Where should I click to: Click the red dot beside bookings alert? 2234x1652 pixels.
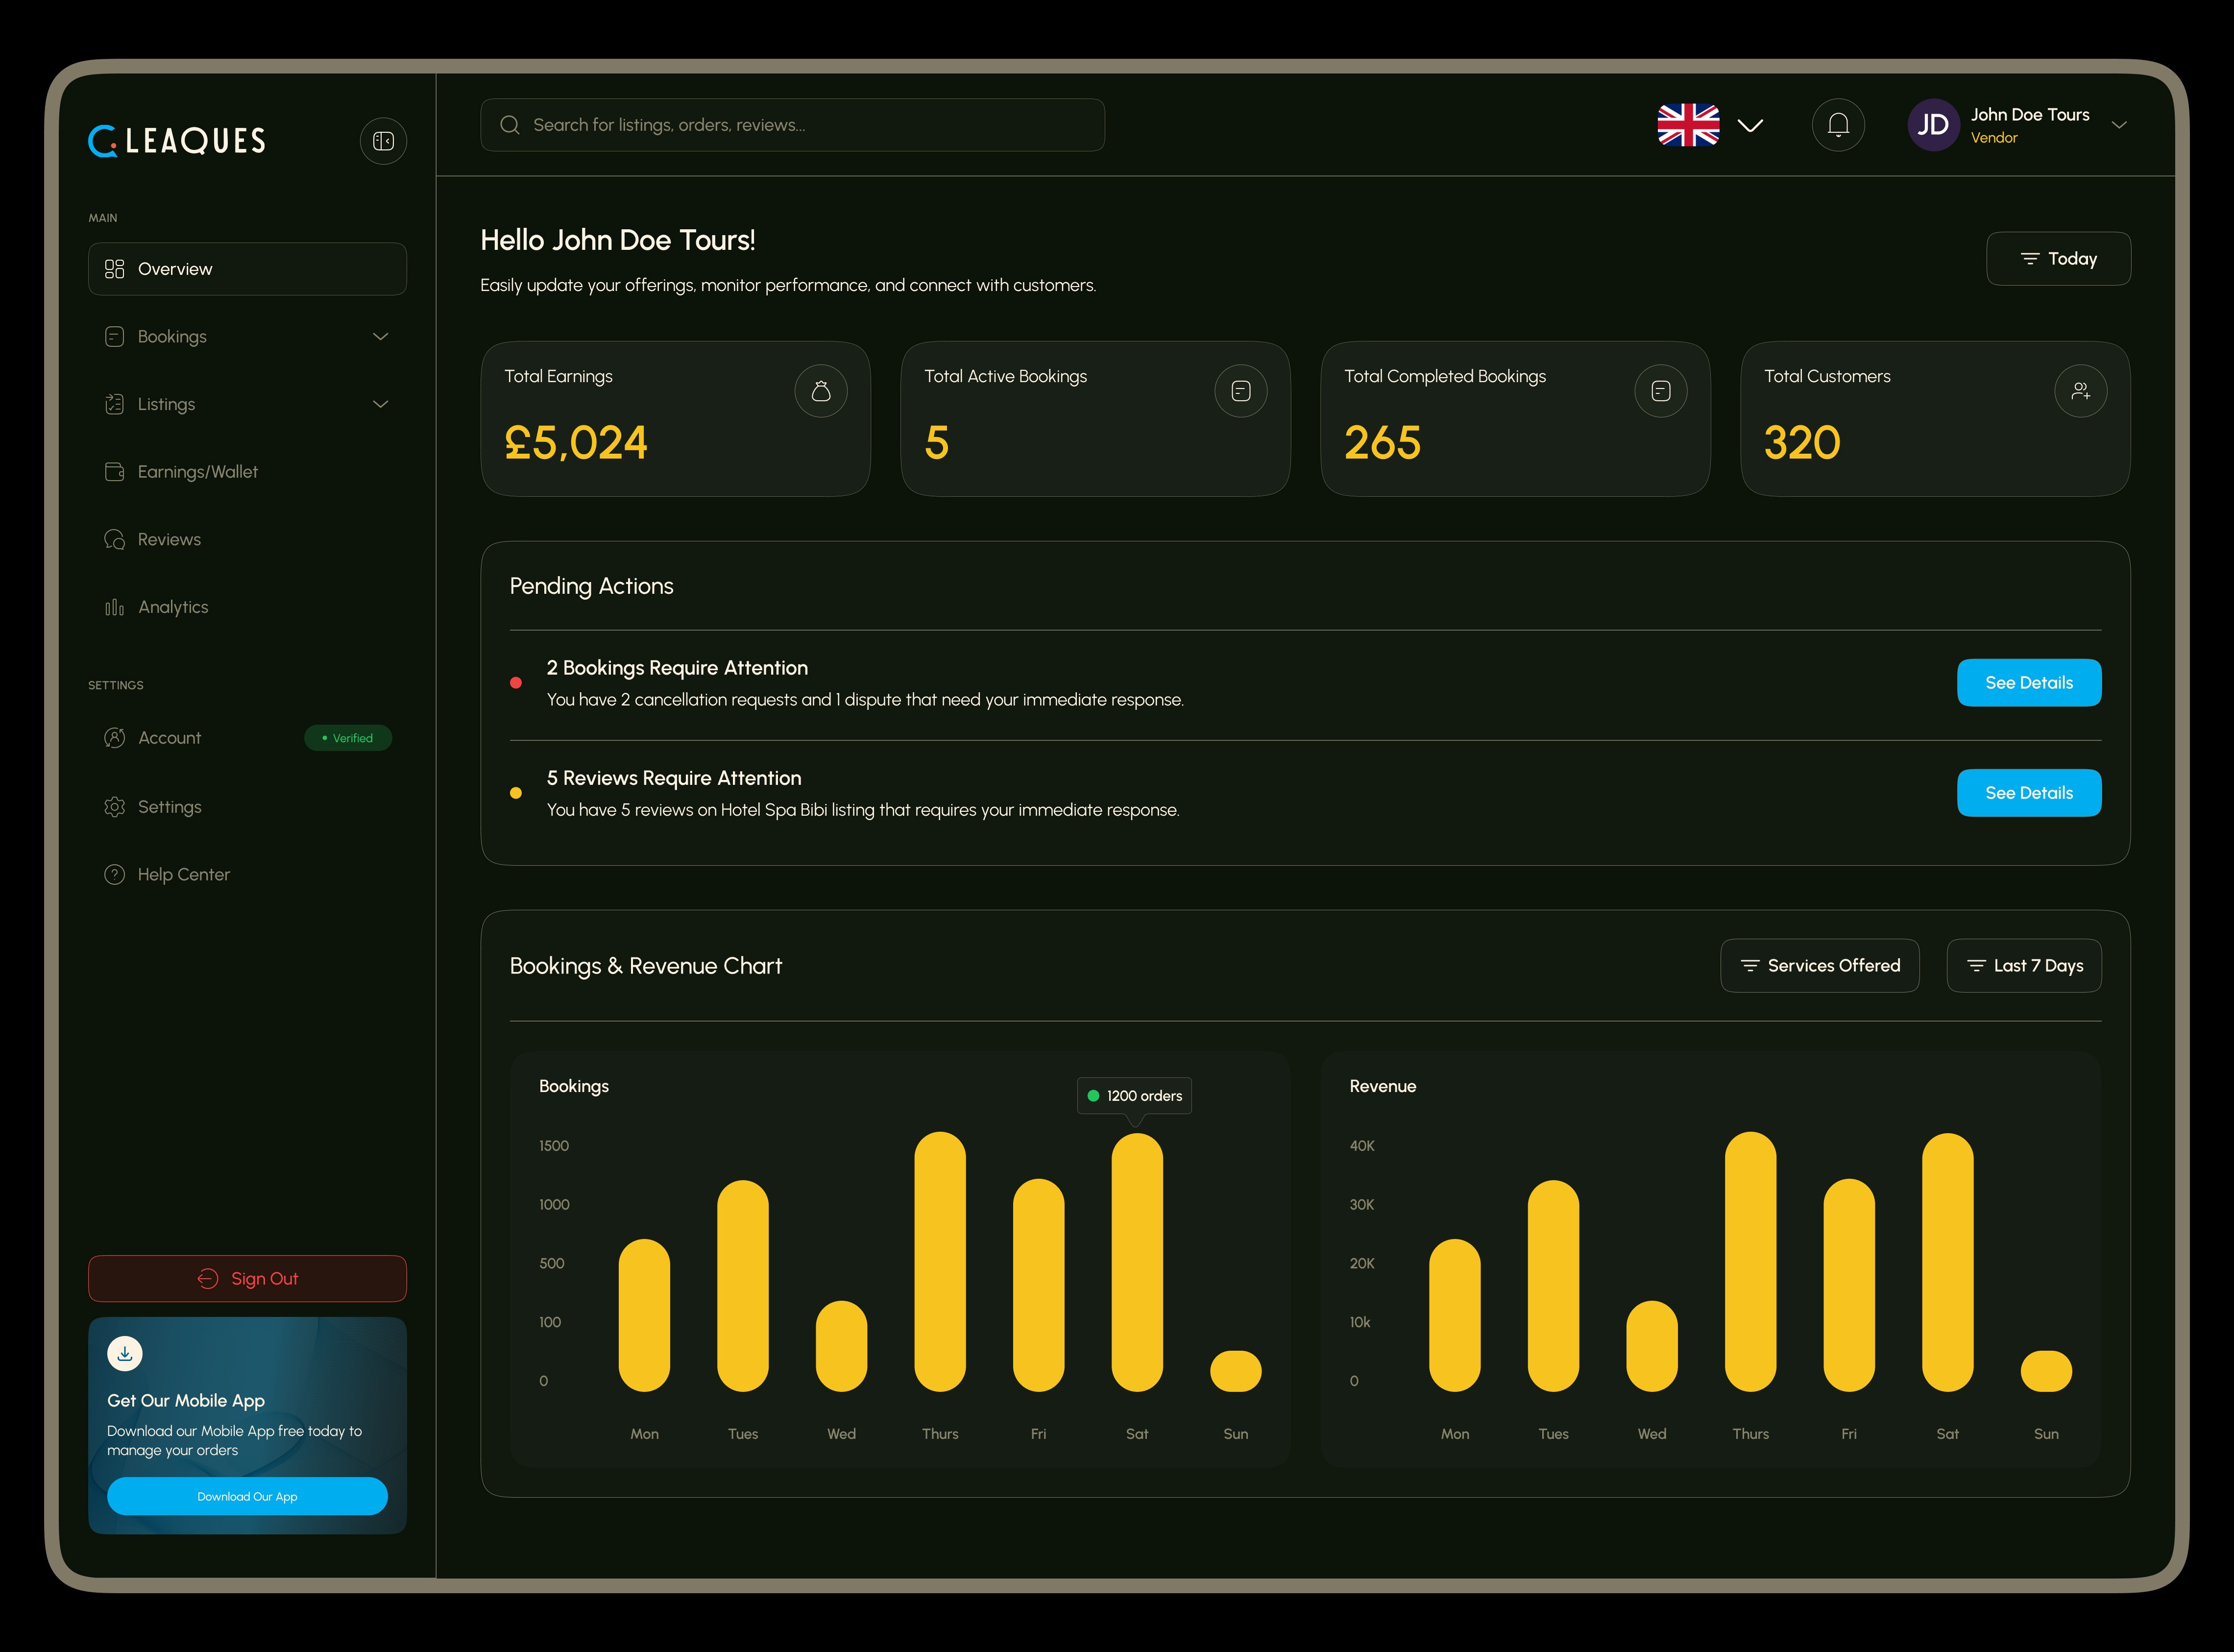pyautogui.click(x=516, y=683)
